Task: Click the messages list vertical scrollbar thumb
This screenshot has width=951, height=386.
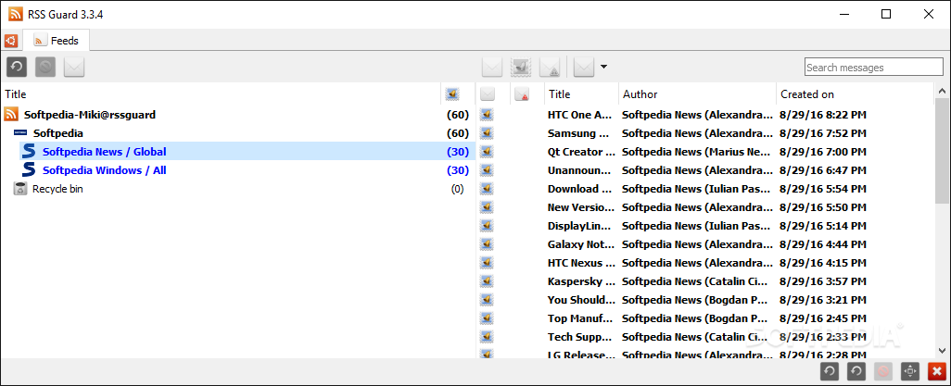Action: [x=942, y=151]
